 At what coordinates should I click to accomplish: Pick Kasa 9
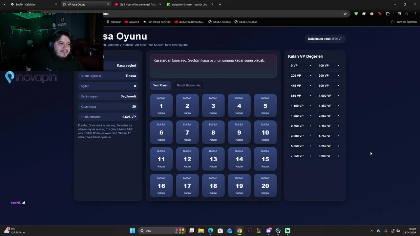click(x=239, y=132)
